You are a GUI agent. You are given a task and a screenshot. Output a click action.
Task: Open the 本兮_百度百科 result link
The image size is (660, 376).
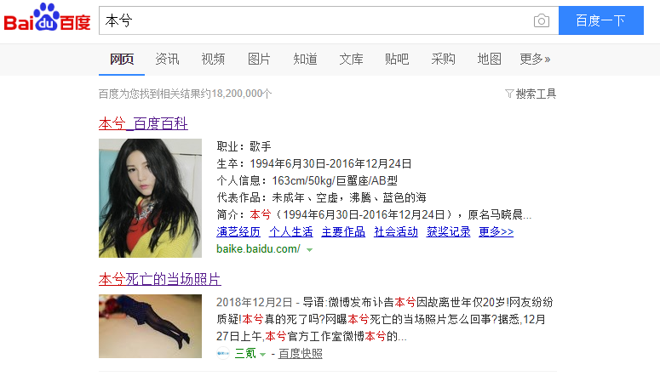pos(143,123)
